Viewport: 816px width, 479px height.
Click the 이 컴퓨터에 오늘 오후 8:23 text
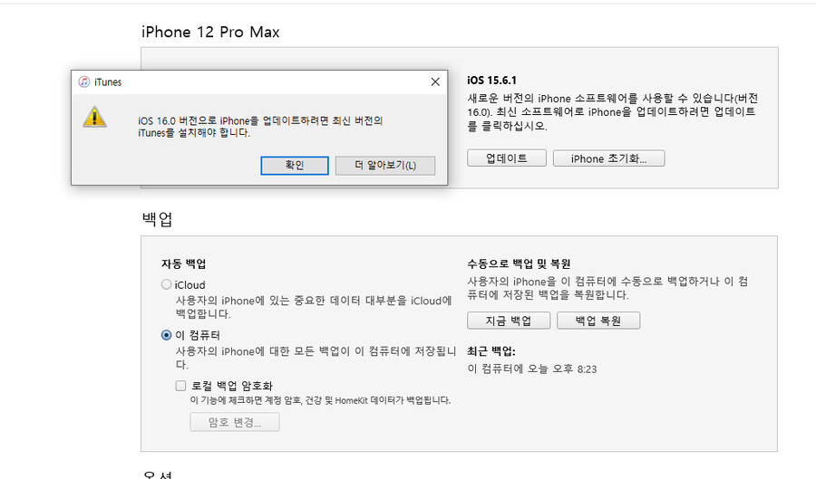tap(532, 369)
